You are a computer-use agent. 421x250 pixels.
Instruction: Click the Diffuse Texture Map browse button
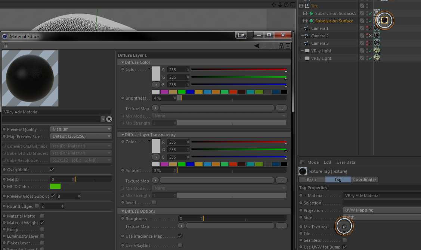[x=281, y=108]
